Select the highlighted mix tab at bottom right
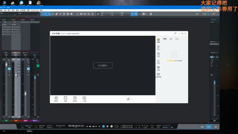The height and width of the screenshot is (134, 238). click(209, 127)
